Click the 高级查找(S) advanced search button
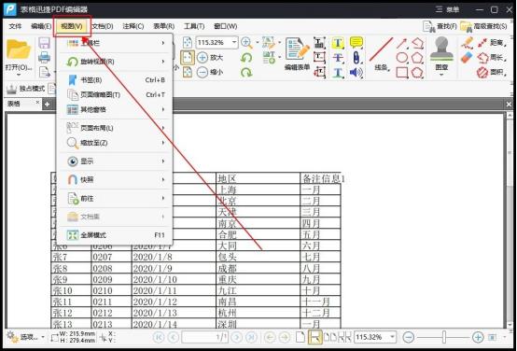 483,26
